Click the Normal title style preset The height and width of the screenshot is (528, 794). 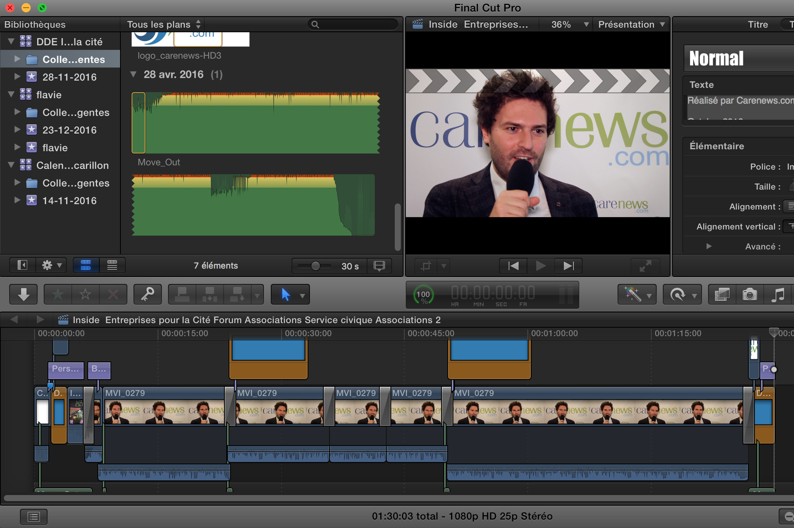click(x=739, y=58)
